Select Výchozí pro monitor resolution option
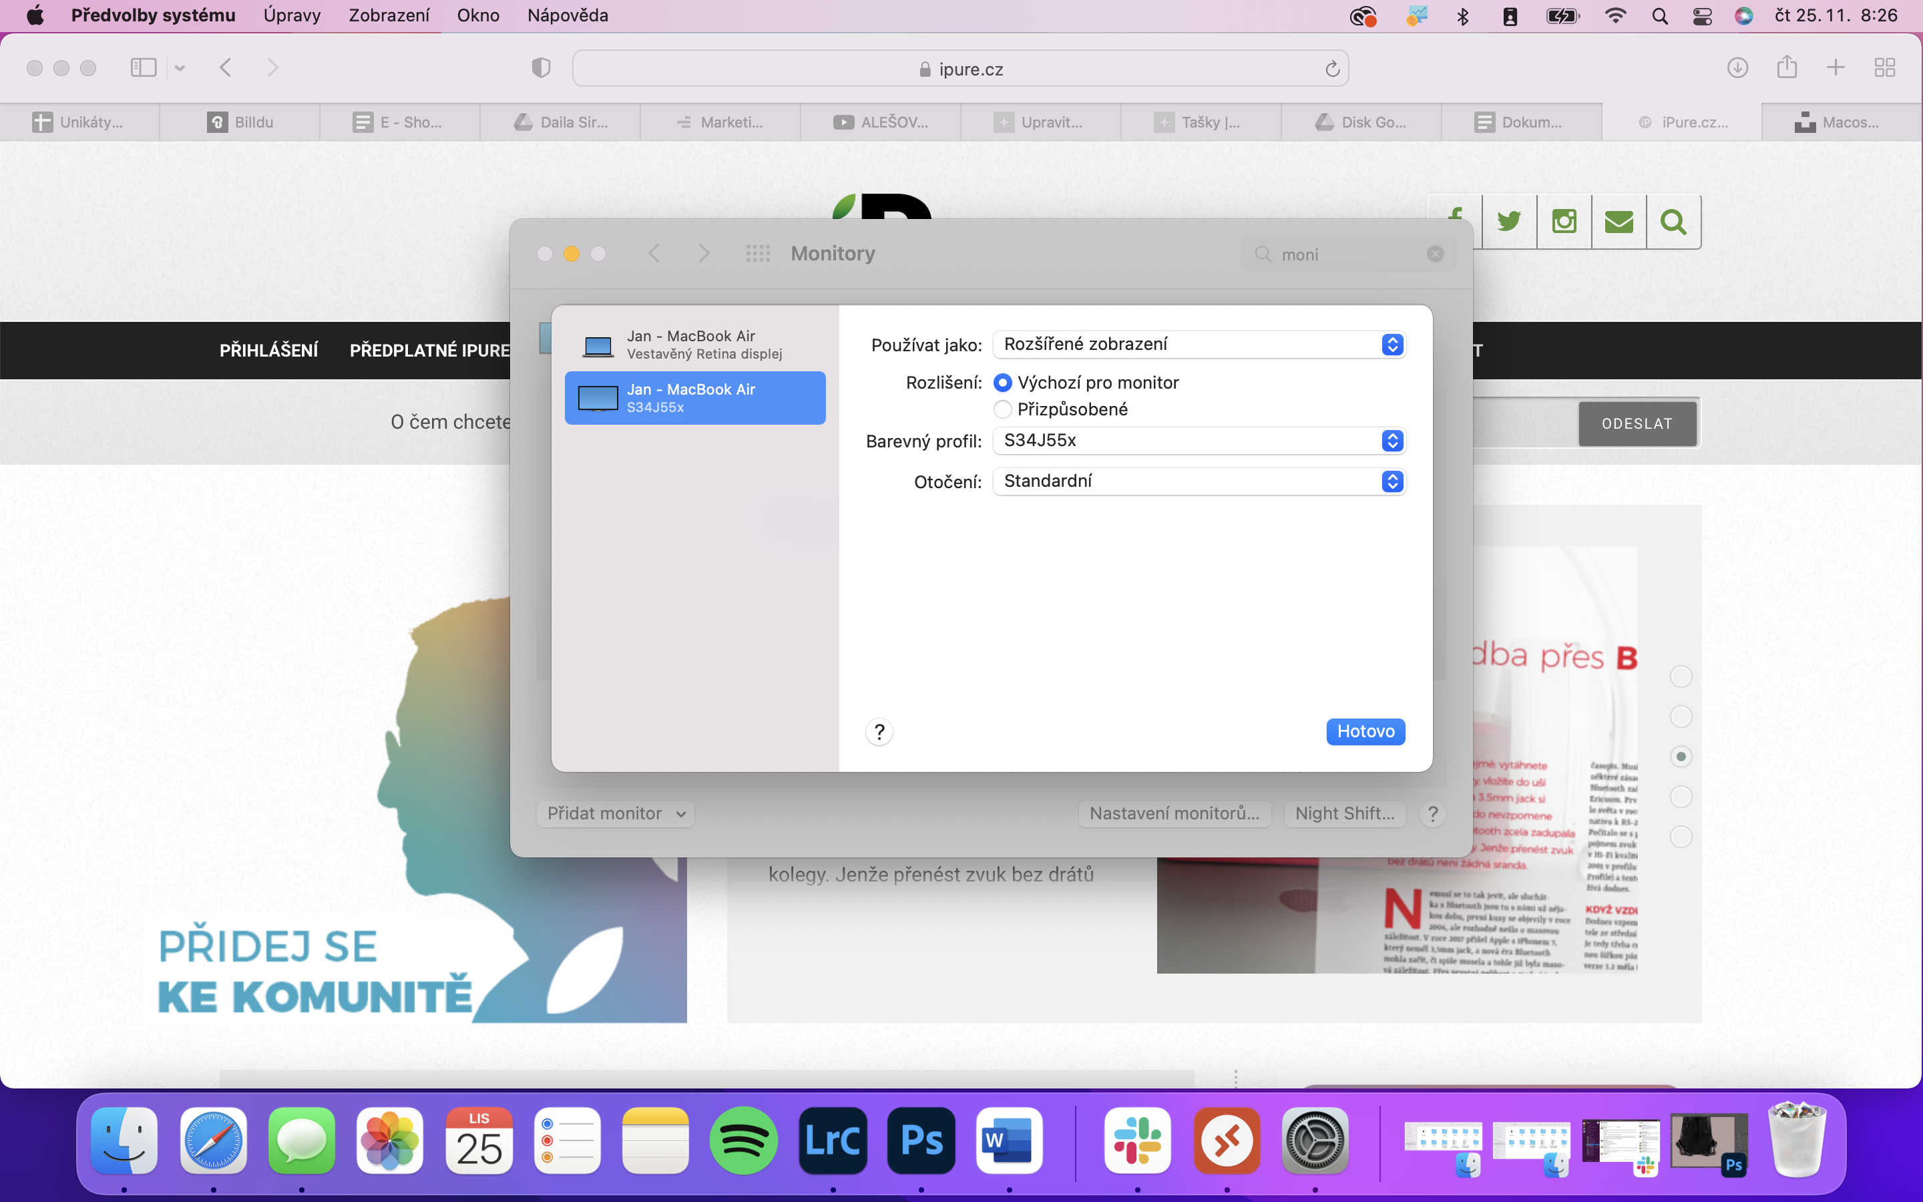 pyautogui.click(x=1003, y=383)
